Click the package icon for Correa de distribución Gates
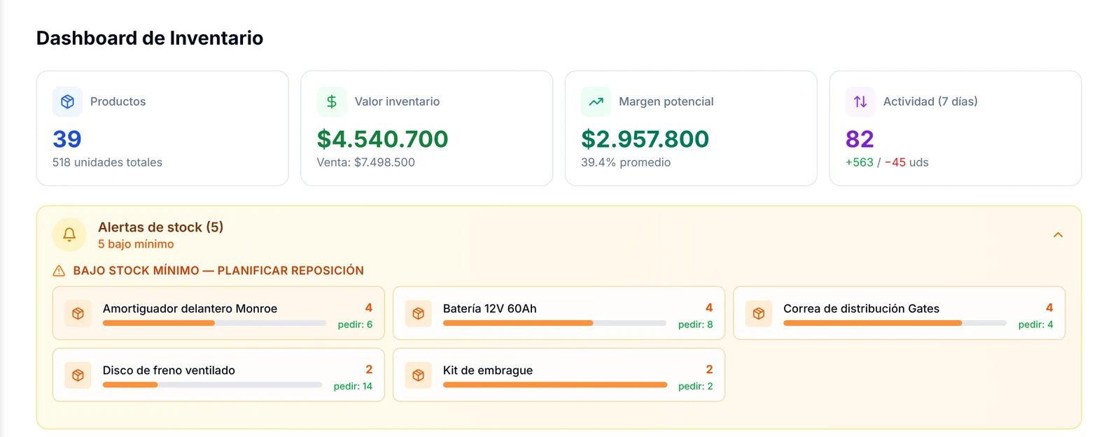This screenshot has height=437, width=1120. pos(758,314)
